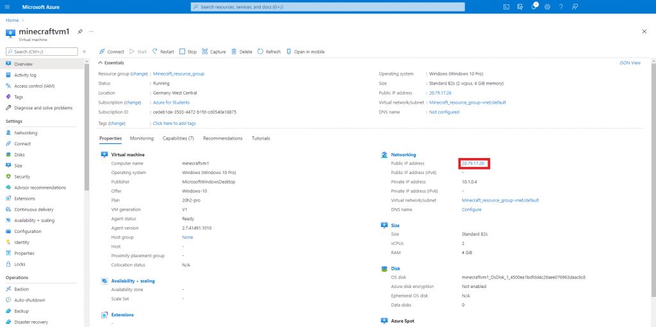Restart the virtual machine
This screenshot has height=327, width=656.
click(x=163, y=51)
